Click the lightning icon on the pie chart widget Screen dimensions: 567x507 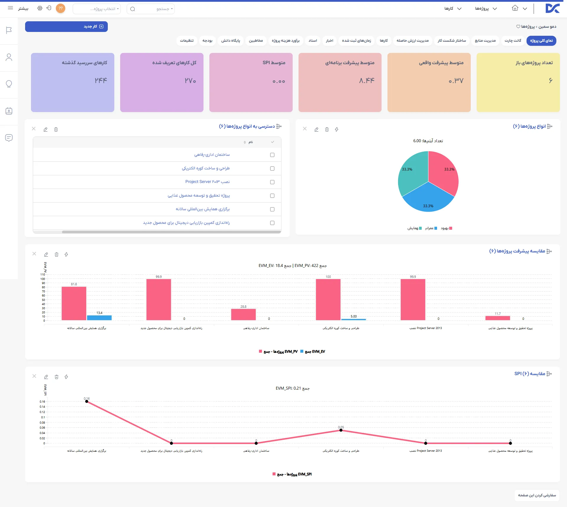(x=337, y=129)
